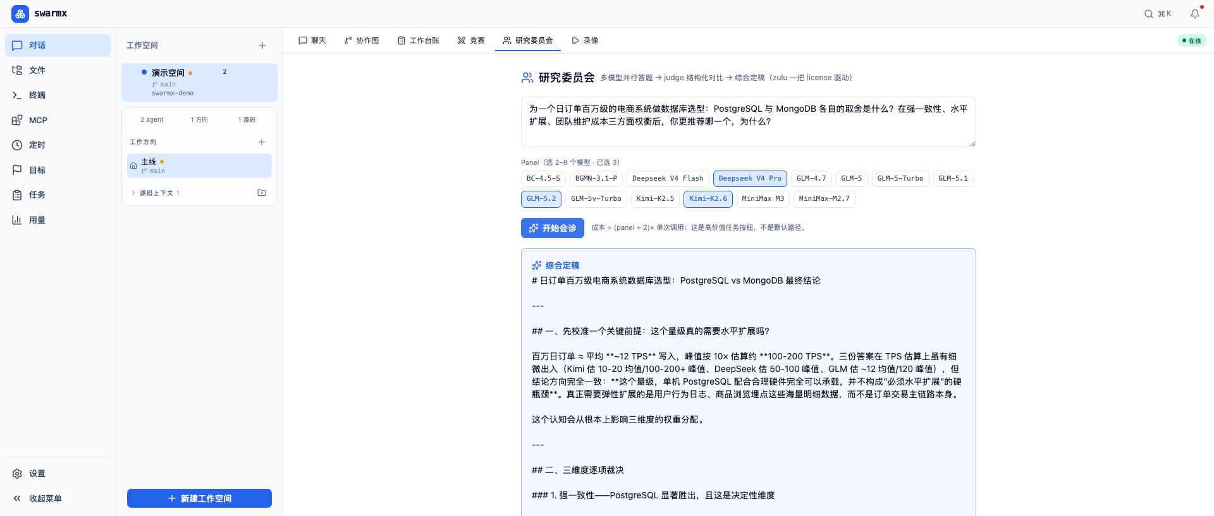Open 文件 in the sidebar

point(58,70)
